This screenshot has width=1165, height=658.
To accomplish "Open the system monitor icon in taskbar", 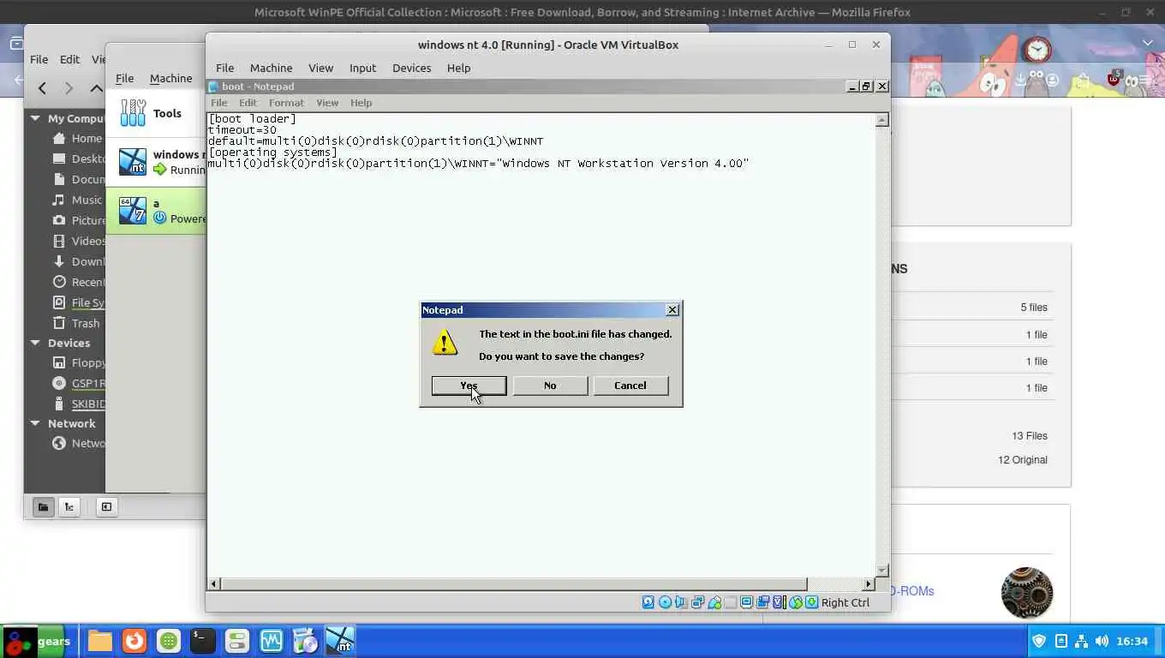I will [x=272, y=641].
